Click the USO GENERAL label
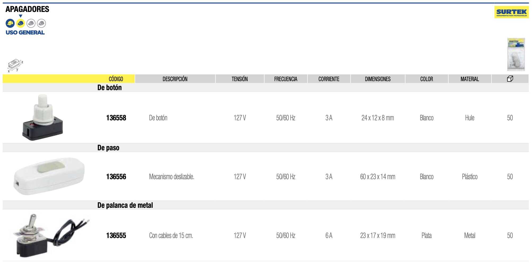 tap(25, 33)
